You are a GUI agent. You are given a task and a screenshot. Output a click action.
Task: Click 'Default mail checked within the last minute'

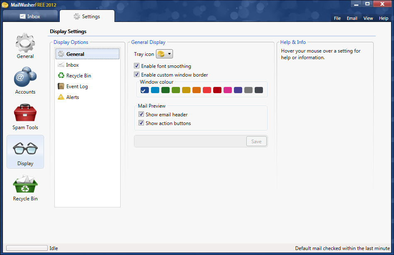(343, 248)
